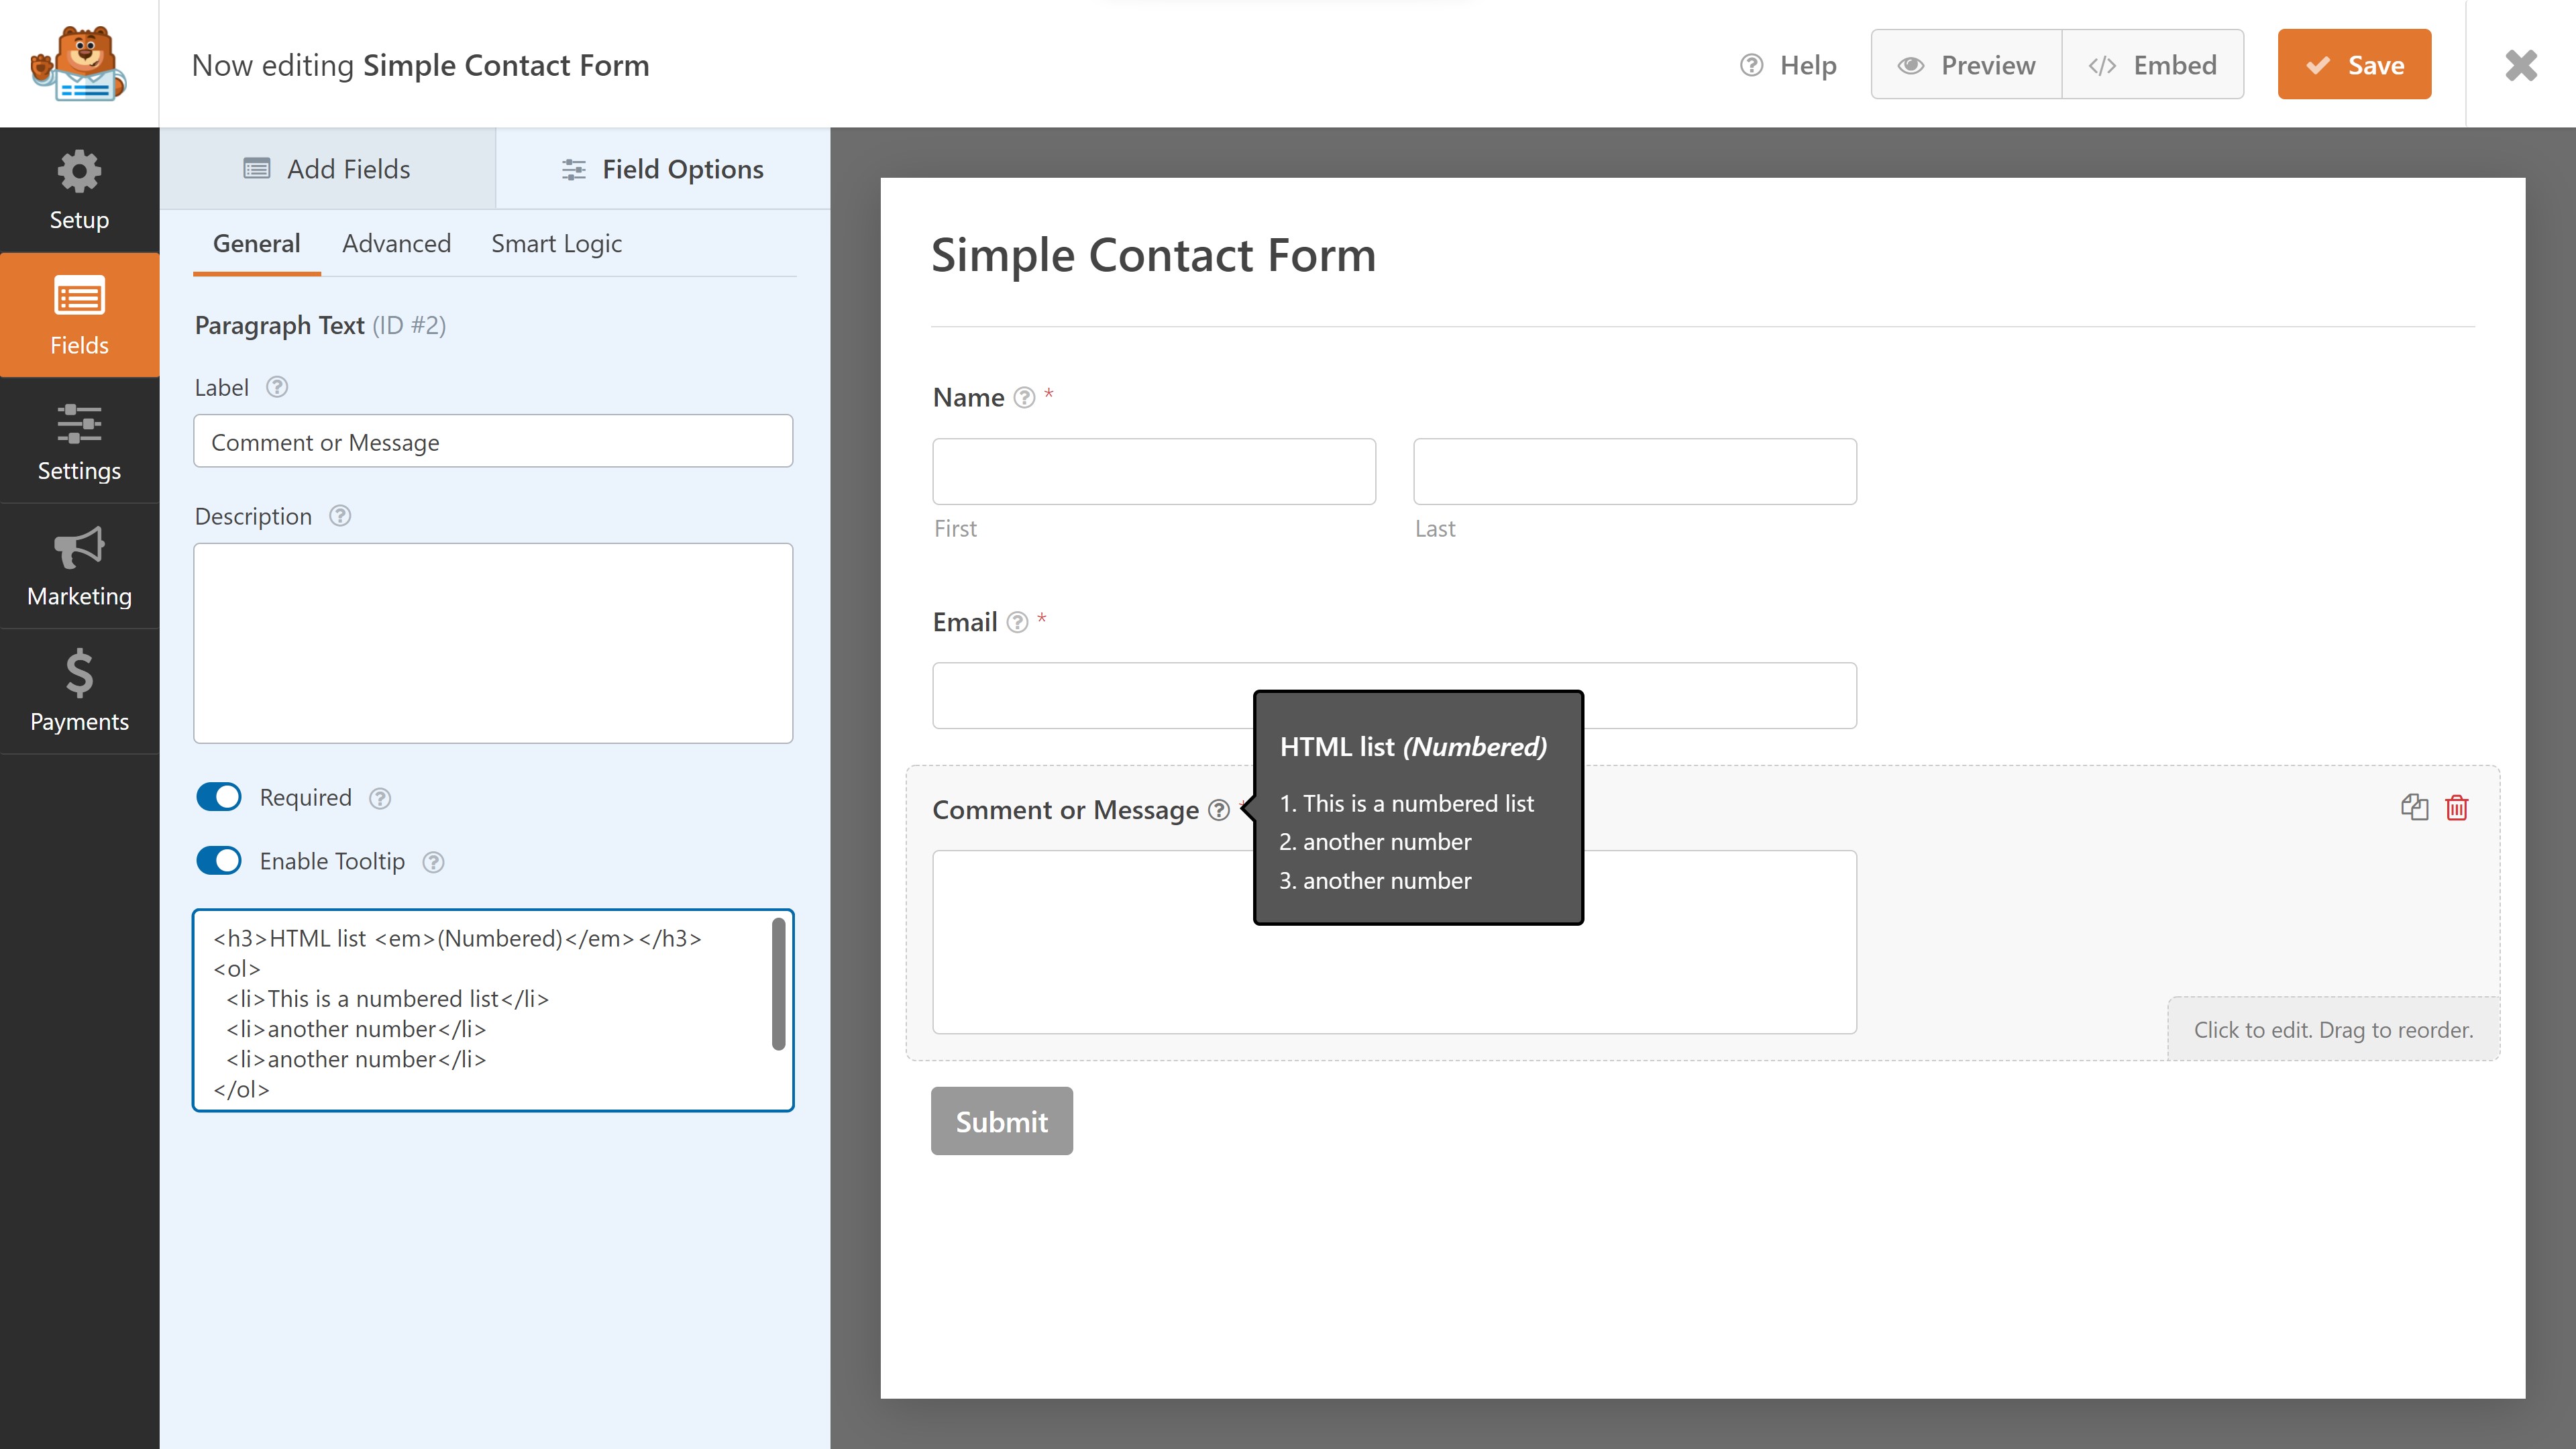This screenshot has height=1449, width=2576.
Task: Open the Embed dialog
Action: tap(2152, 65)
